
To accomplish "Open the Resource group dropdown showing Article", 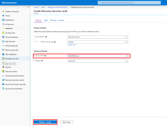I will pos(98,42).
